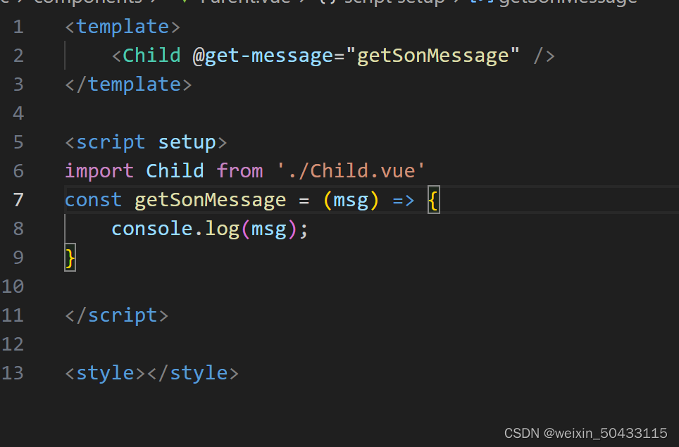The width and height of the screenshot is (679, 447).
Task: Open the script setup breadcrumb item
Action: point(394,2)
